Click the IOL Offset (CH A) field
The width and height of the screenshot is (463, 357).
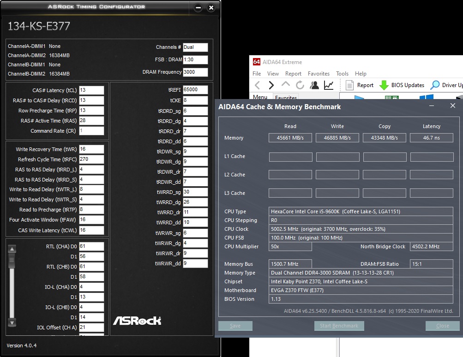[x=91, y=327]
